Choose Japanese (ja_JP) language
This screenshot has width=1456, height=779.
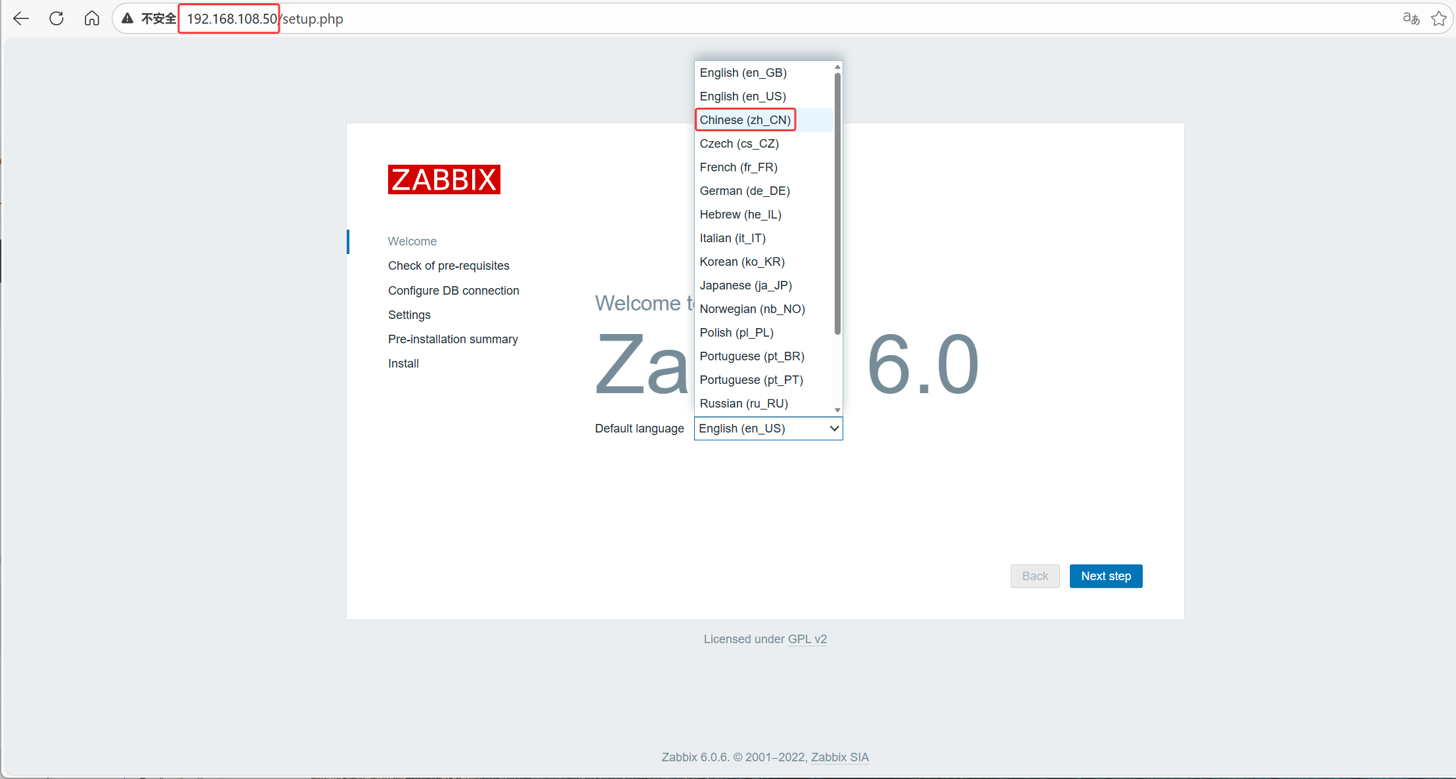click(764, 285)
